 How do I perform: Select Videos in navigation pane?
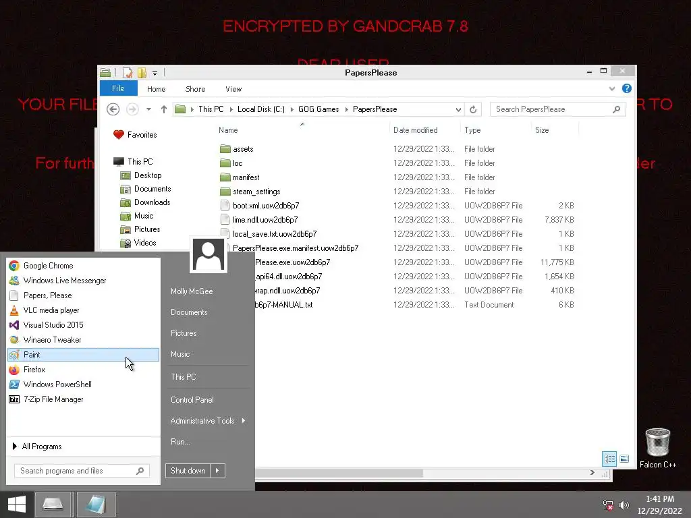(138, 243)
